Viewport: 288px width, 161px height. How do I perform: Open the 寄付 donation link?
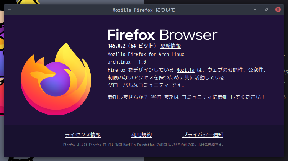pos(156,97)
